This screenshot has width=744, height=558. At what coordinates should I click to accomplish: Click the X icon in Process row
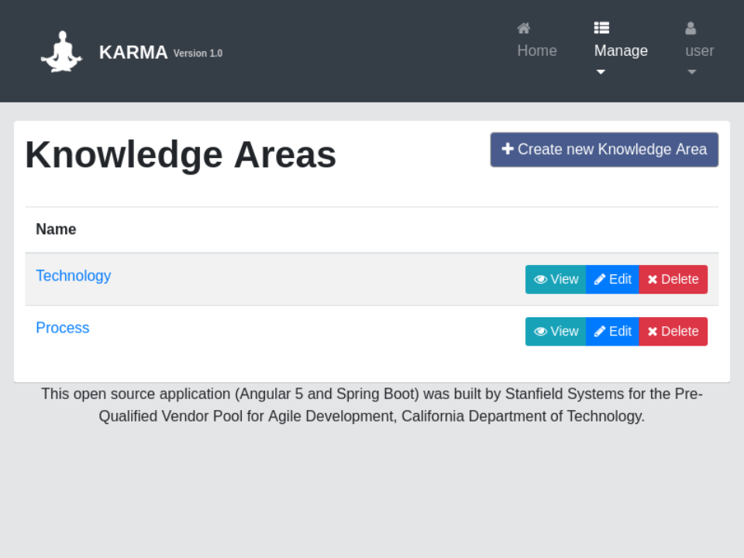tap(653, 332)
